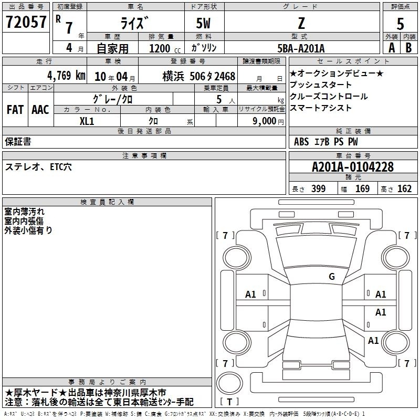Click the [T] marker below the car diagram

232,403
